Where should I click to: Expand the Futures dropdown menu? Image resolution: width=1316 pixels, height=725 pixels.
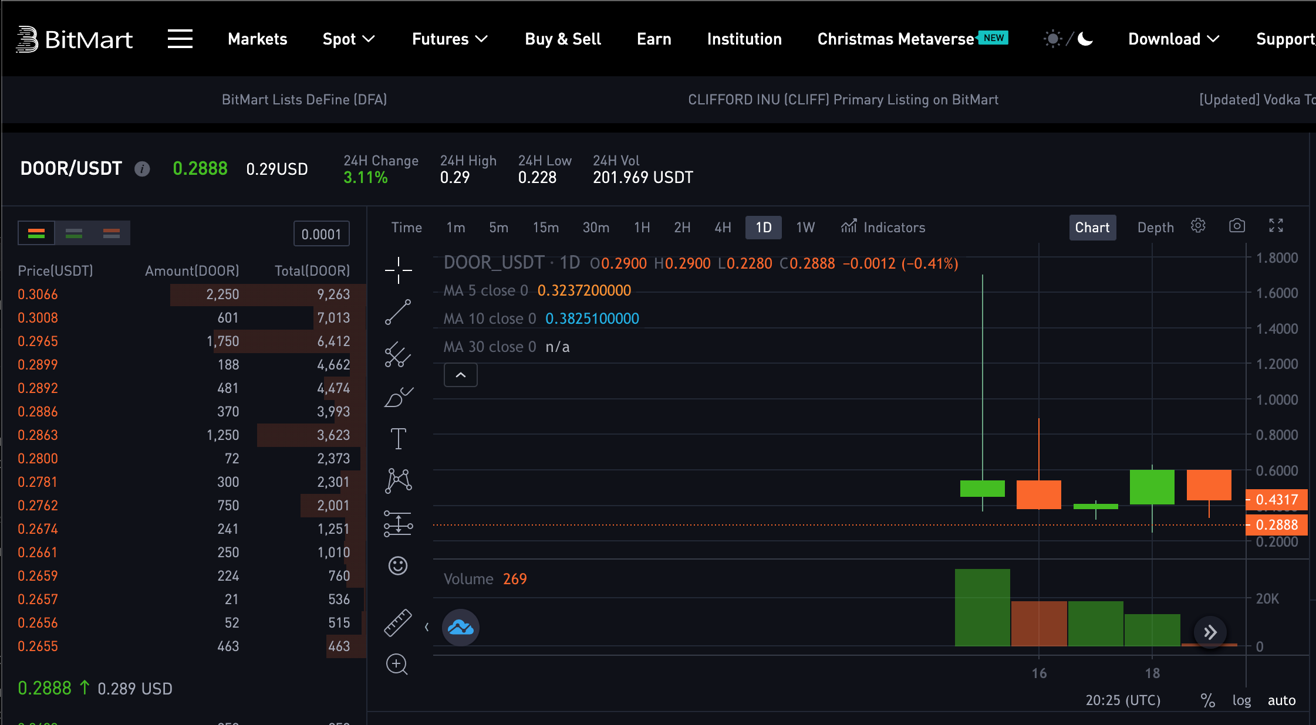(450, 39)
